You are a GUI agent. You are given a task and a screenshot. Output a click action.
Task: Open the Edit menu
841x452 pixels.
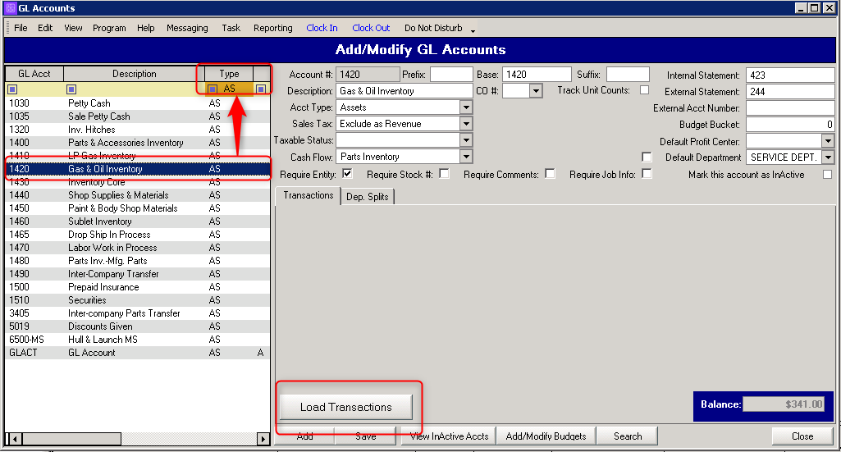pos(45,28)
